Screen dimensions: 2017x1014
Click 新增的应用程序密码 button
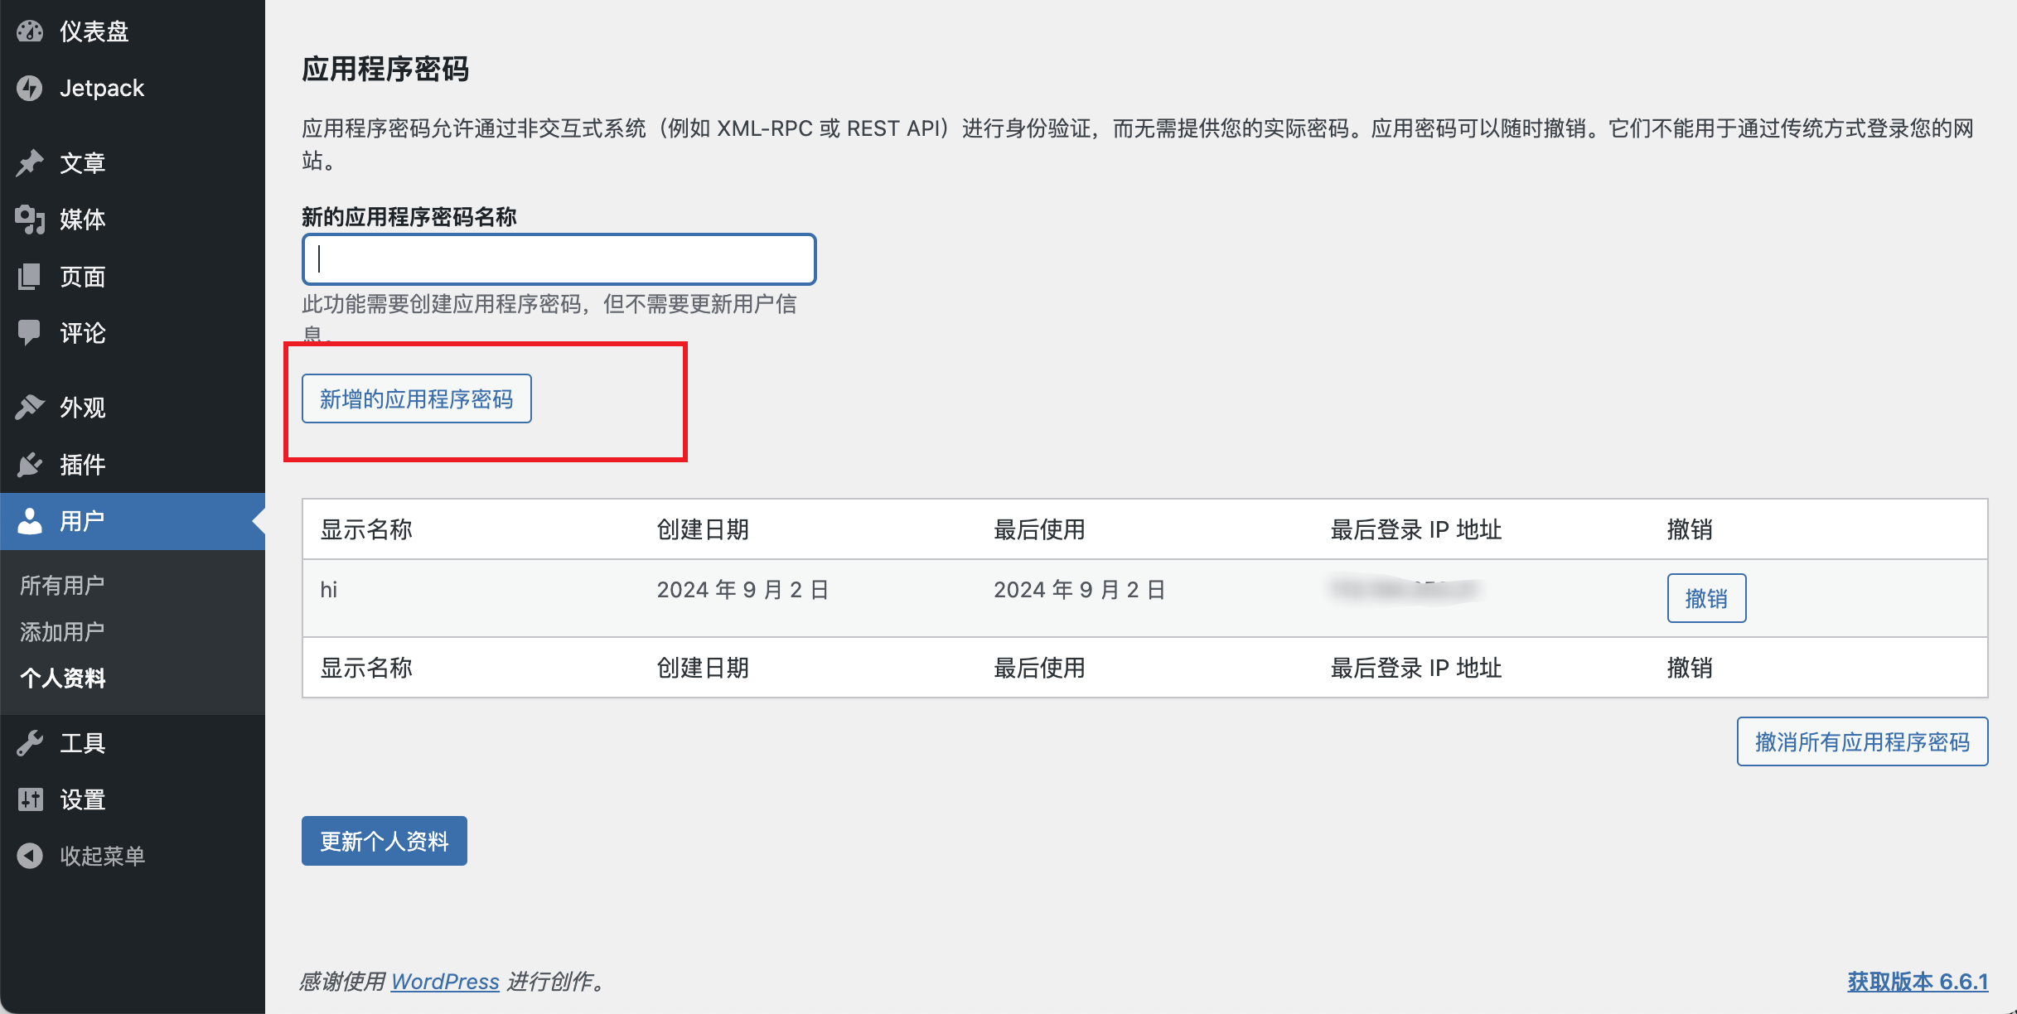(x=418, y=399)
